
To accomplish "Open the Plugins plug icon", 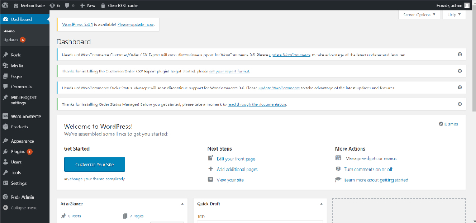I will (5, 152).
